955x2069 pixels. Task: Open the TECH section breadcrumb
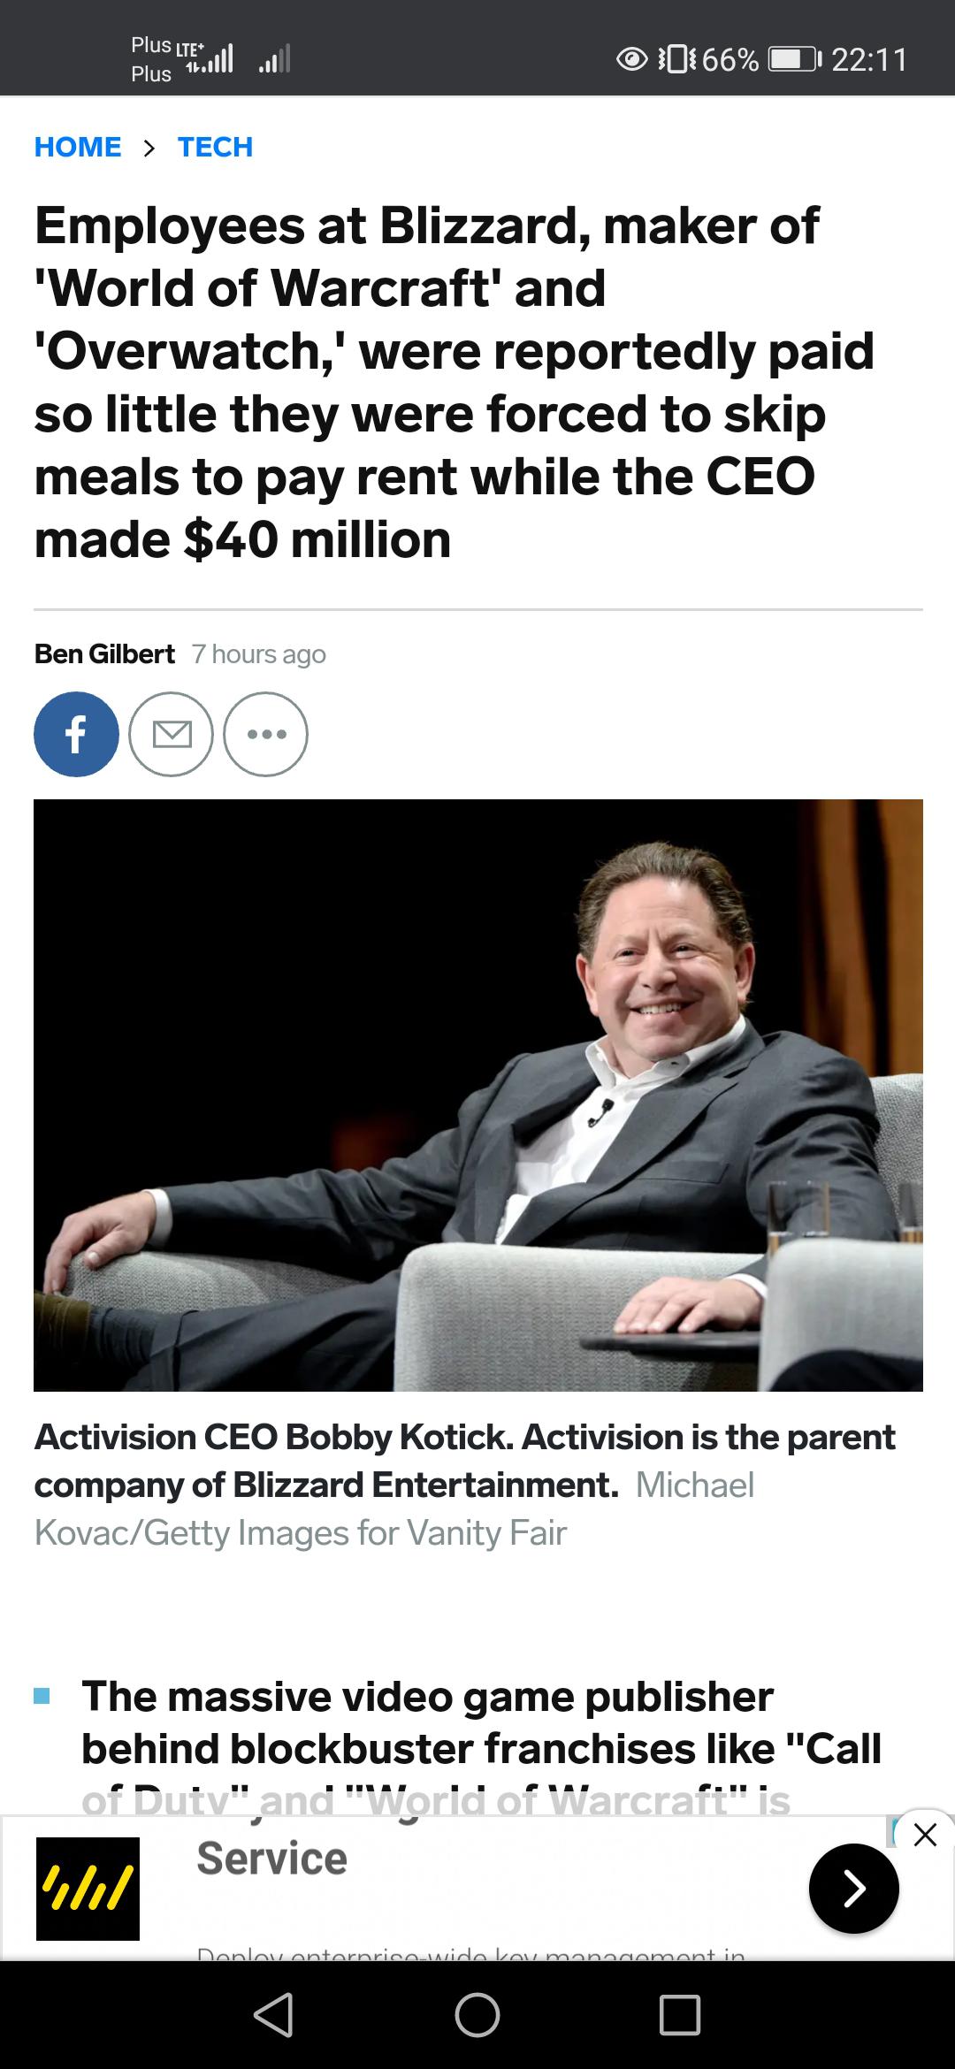coord(215,147)
